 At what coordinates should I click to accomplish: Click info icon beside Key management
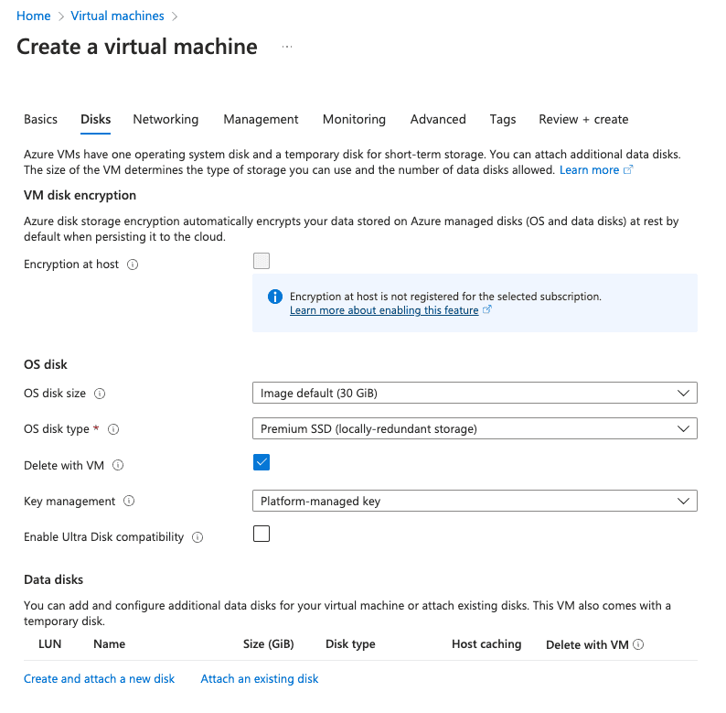coord(129,501)
